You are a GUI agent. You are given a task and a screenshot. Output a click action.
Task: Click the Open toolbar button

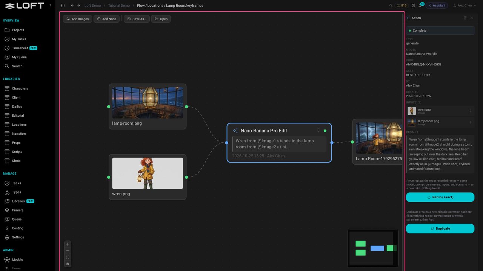tap(161, 19)
